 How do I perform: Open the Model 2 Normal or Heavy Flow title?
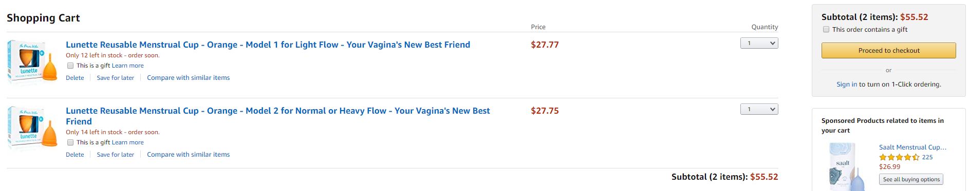278,116
